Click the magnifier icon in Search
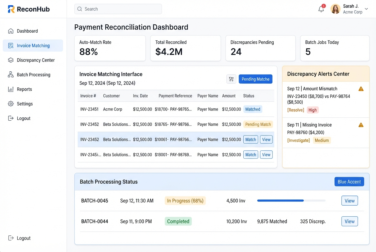The height and width of the screenshot is (252, 376). [x=80, y=9]
